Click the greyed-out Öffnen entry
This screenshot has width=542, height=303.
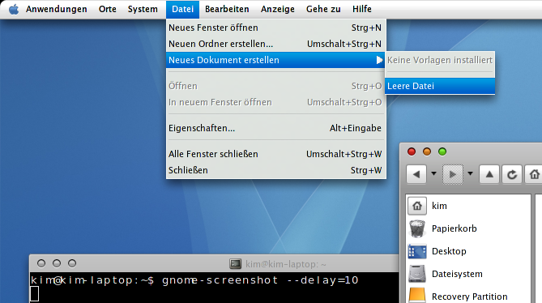pos(275,86)
